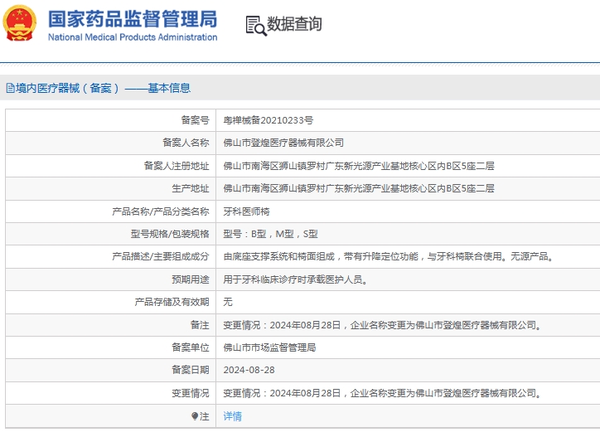Select the value 型号：B型，M型，S型
The width and height of the screenshot is (600, 437).
click(270, 234)
